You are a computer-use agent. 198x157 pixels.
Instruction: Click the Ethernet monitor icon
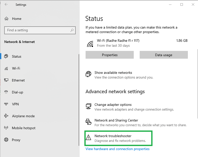[6, 80]
